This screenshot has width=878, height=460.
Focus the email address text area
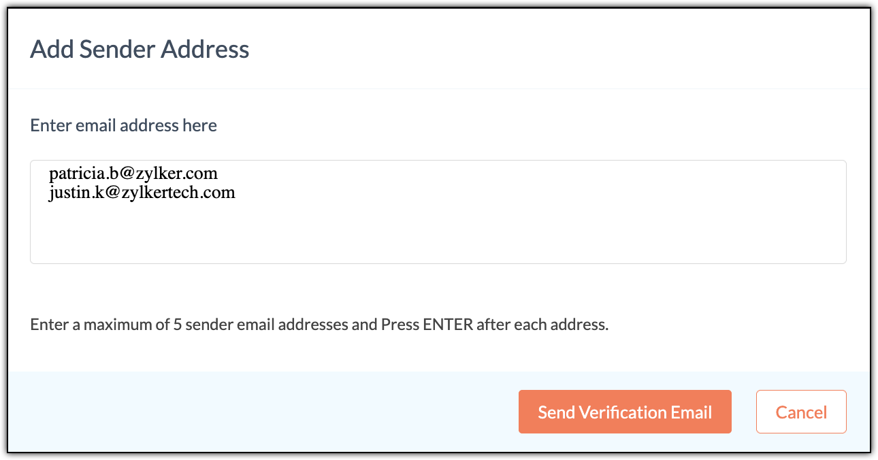[x=438, y=231]
